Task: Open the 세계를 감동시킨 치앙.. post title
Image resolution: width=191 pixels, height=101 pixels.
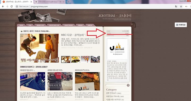Action: (x=55, y=70)
